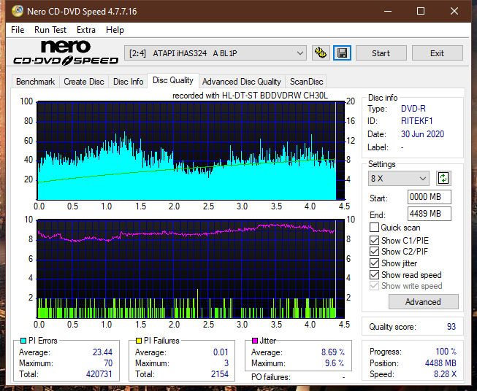Click the disc date 30 Jun 2020

(x=422, y=134)
